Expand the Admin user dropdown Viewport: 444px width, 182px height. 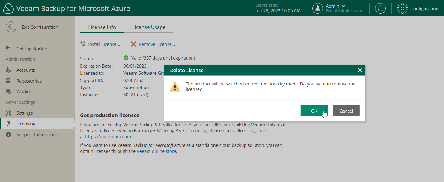343,6
